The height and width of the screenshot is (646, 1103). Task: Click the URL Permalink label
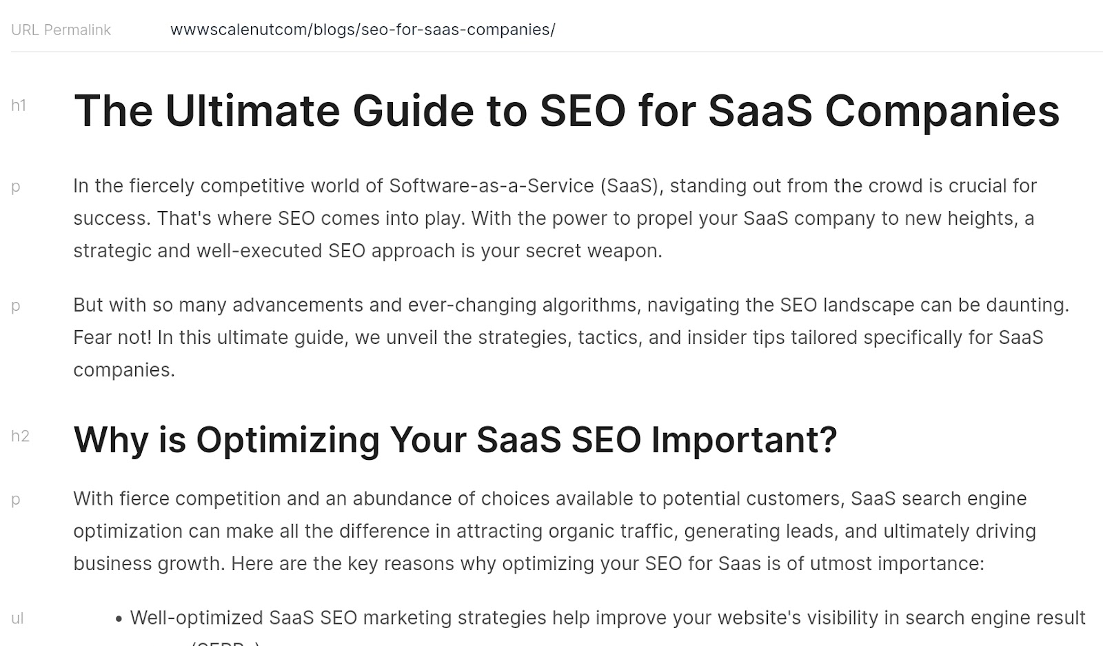(61, 30)
